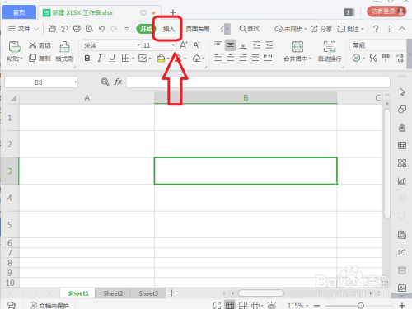Toggle bottom vertical alignment
This screenshot has width=412, height=309.
tap(243, 45)
